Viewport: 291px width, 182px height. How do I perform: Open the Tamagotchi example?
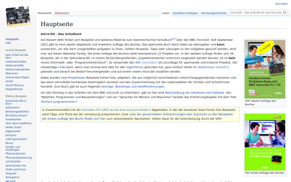(13, 177)
